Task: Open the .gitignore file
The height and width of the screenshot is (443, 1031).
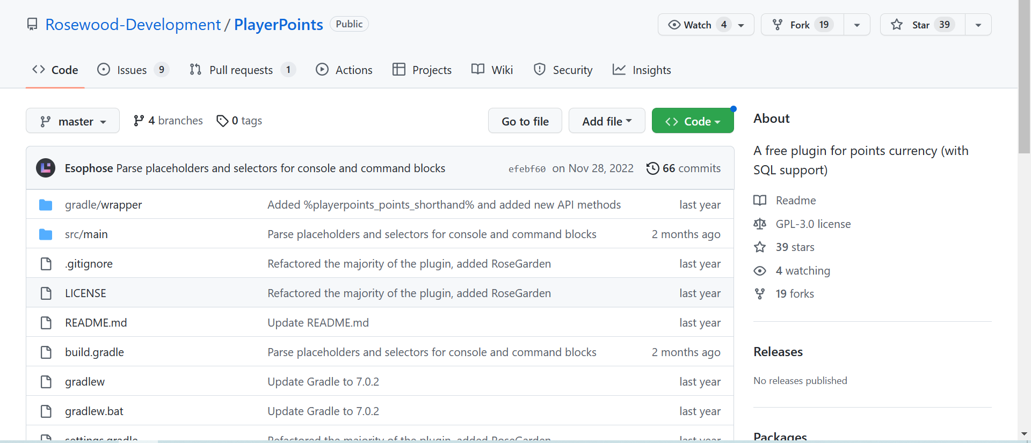Action: [89, 264]
